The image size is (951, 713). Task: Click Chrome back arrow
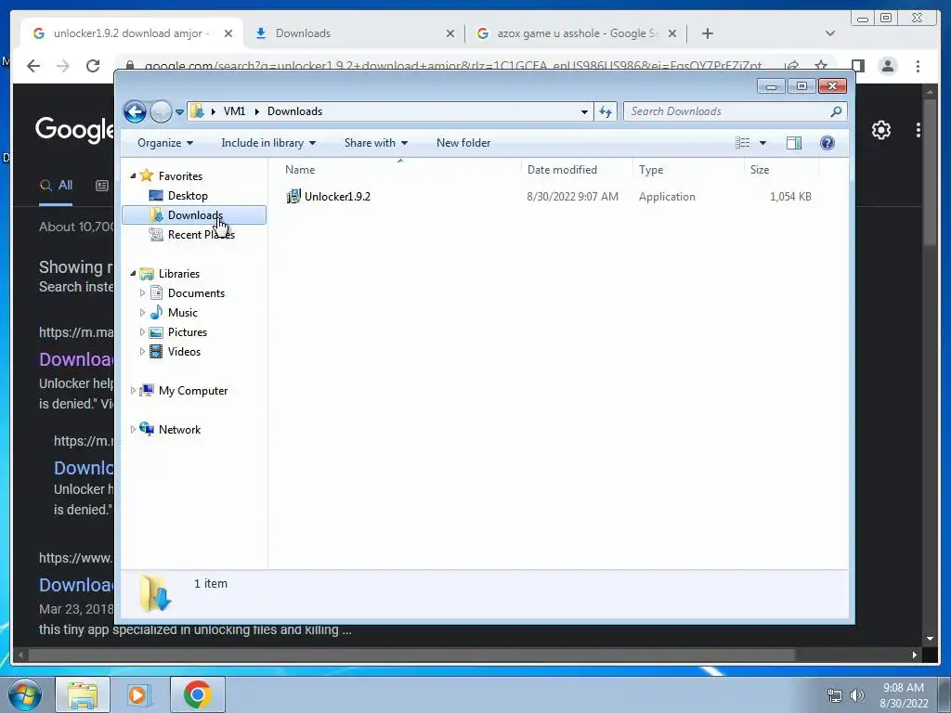33,66
